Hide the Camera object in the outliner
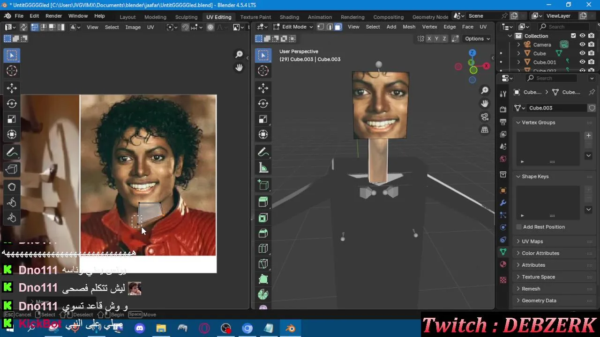The image size is (600, 337). click(582, 44)
